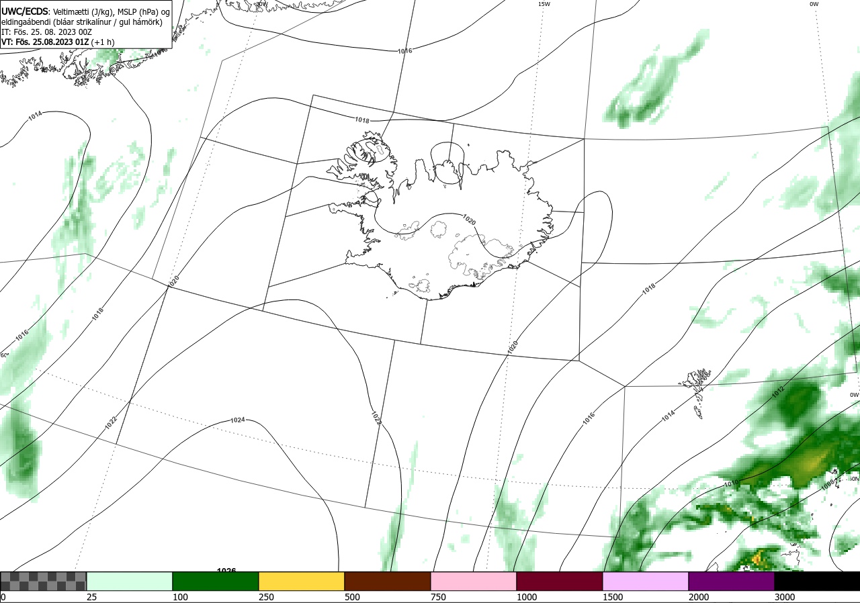The width and height of the screenshot is (860, 603).
Task: Select the lilac 1500–2000 legend swatch
Action: [x=646, y=581]
